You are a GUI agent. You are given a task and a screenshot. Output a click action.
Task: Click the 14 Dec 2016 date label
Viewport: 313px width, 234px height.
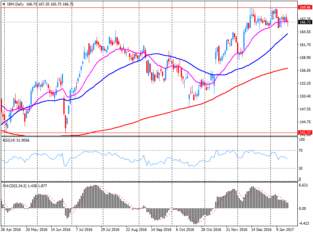point(261,230)
